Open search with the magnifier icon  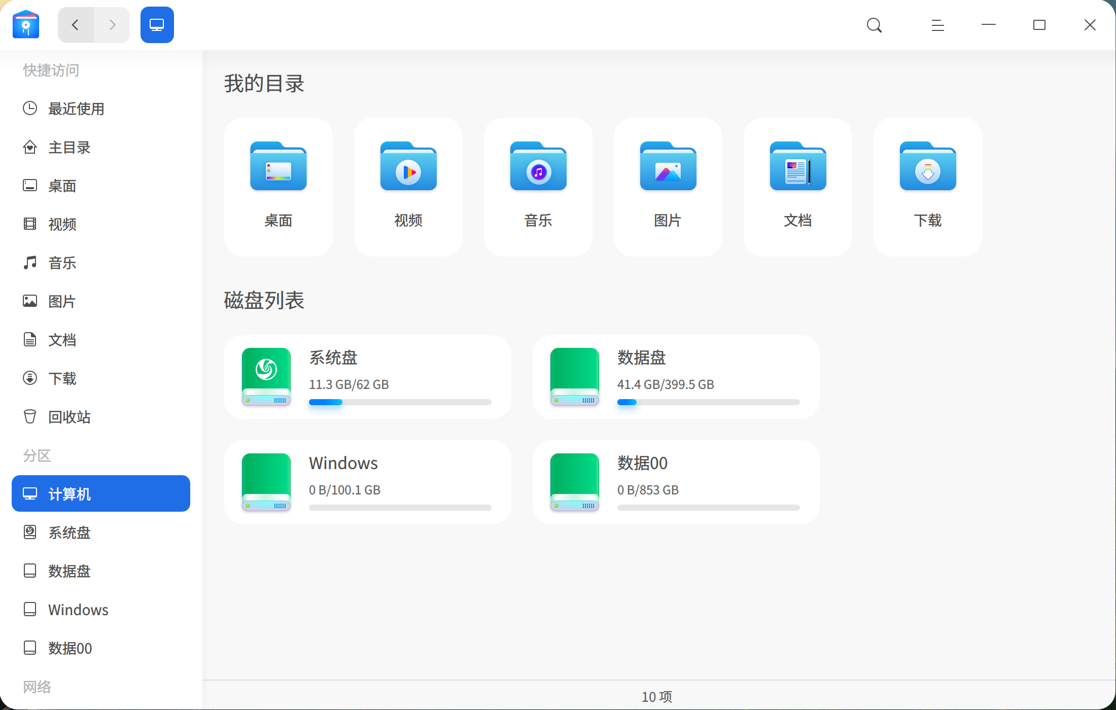tap(874, 25)
